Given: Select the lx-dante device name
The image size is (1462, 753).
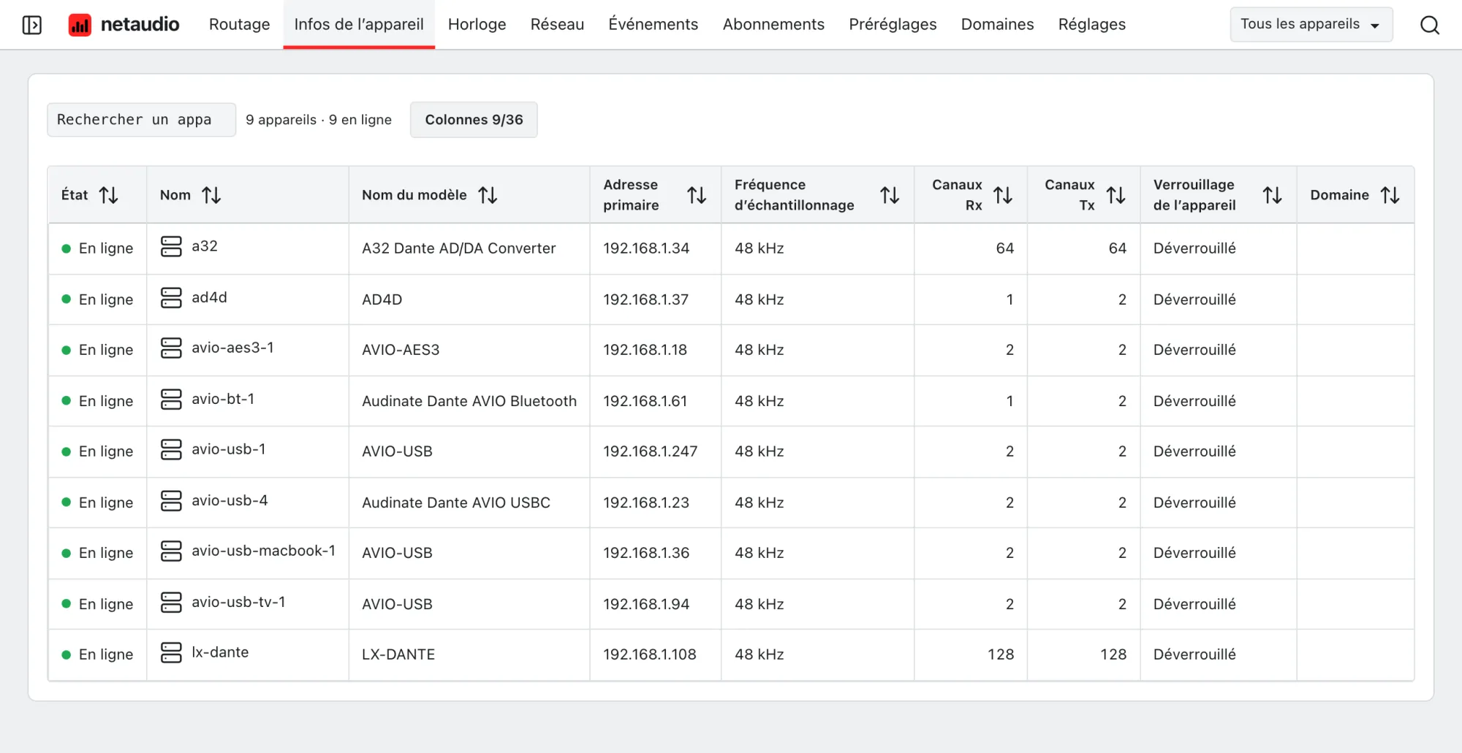Looking at the screenshot, I should click(220, 652).
